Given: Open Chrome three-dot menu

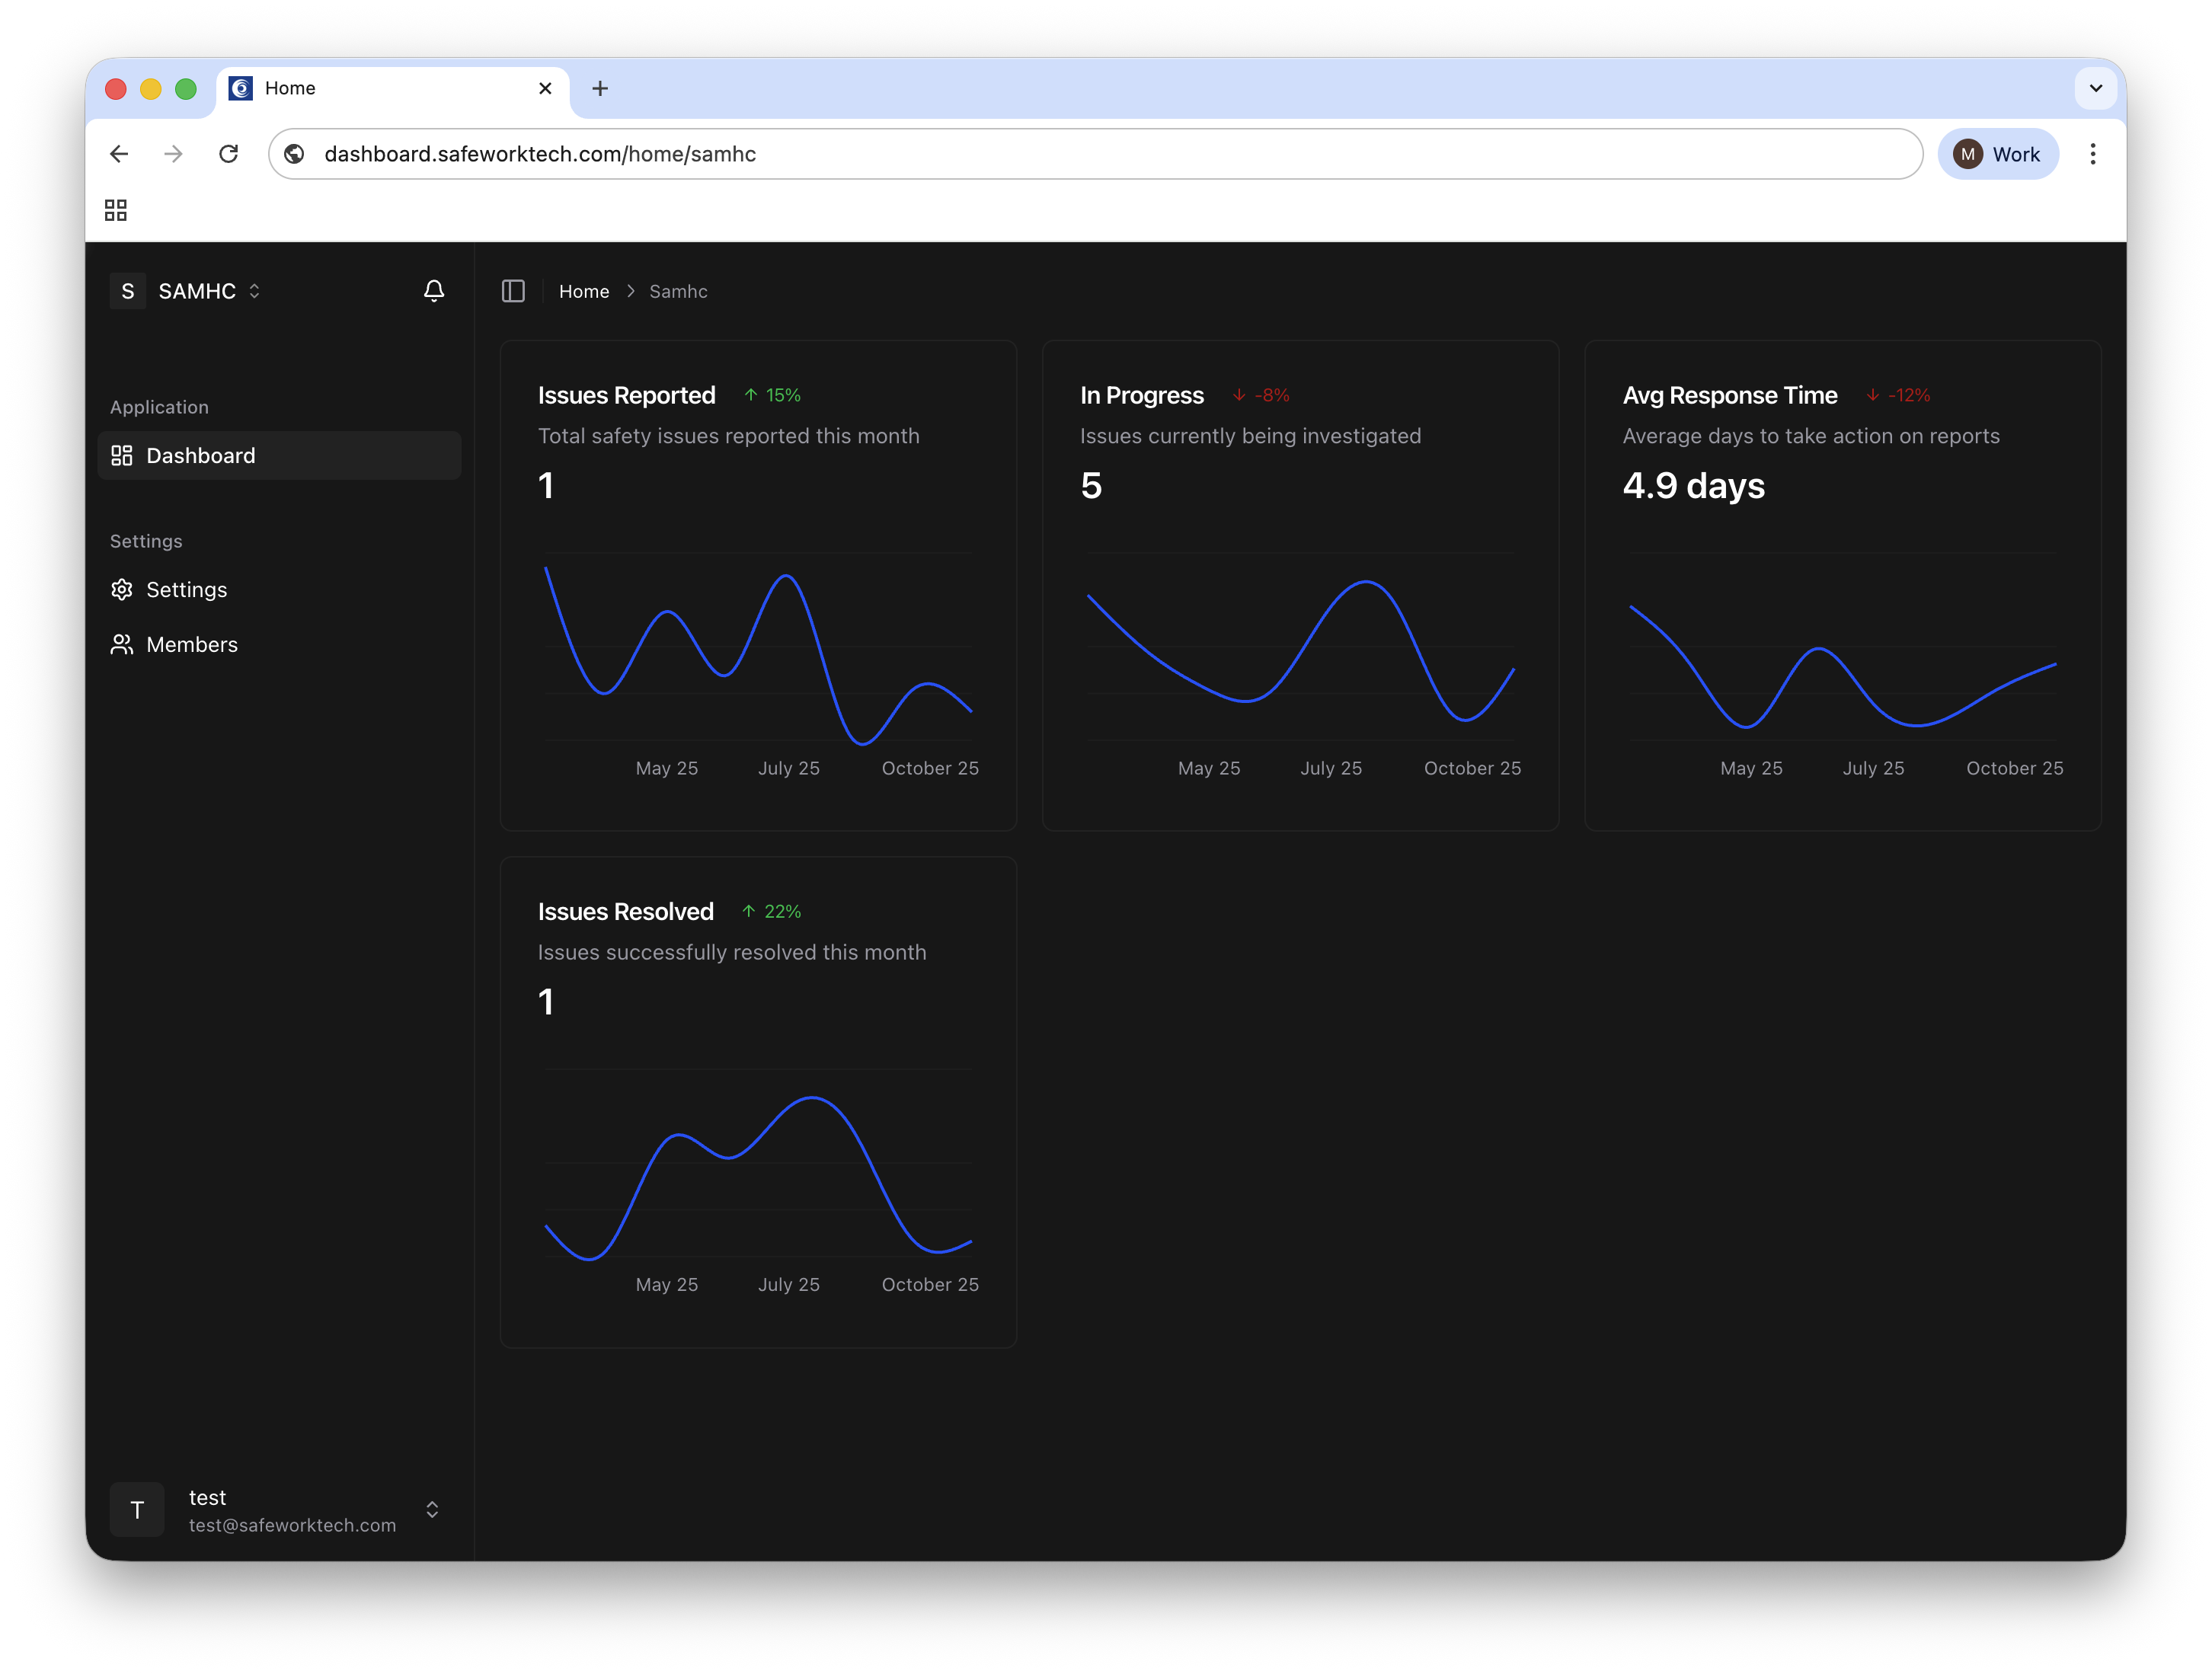Looking at the screenshot, I should tap(2092, 154).
